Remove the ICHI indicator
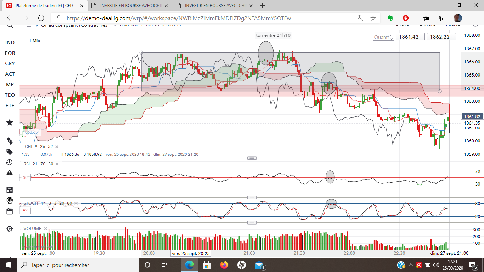The width and height of the screenshot is (484, 272). pyautogui.click(x=57, y=146)
